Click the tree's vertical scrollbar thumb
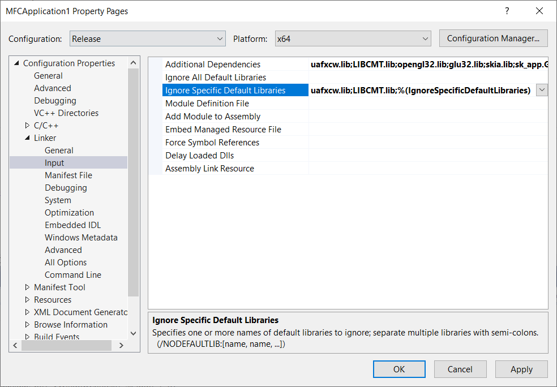Image resolution: width=557 pixels, height=387 pixels. pyautogui.click(x=133, y=182)
